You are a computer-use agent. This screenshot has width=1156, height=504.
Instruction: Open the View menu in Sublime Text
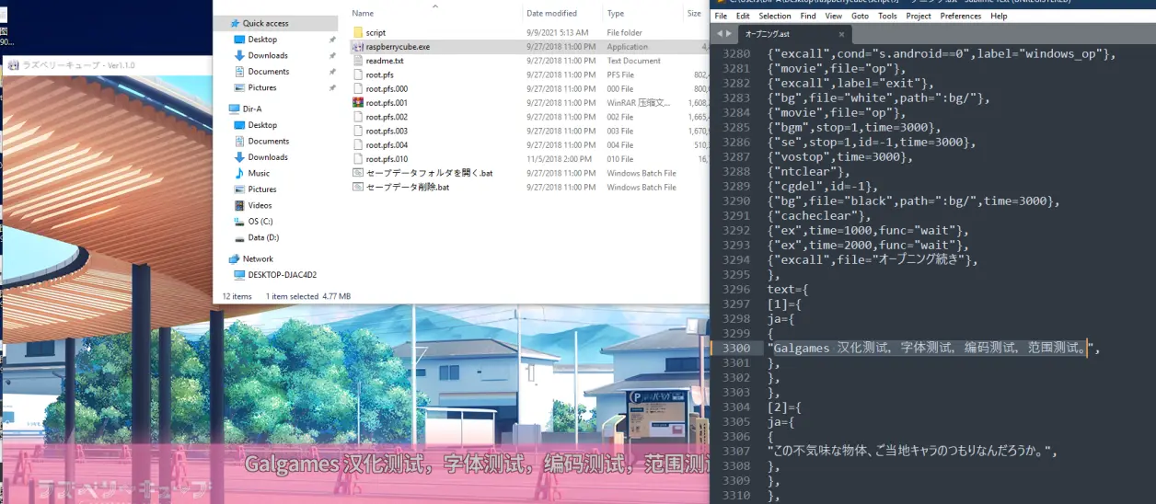click(834, 16)
